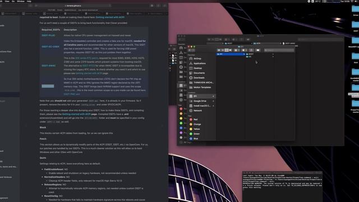
Task: Open Downloads in front Finder sidebar
Action: click(199, 78)
